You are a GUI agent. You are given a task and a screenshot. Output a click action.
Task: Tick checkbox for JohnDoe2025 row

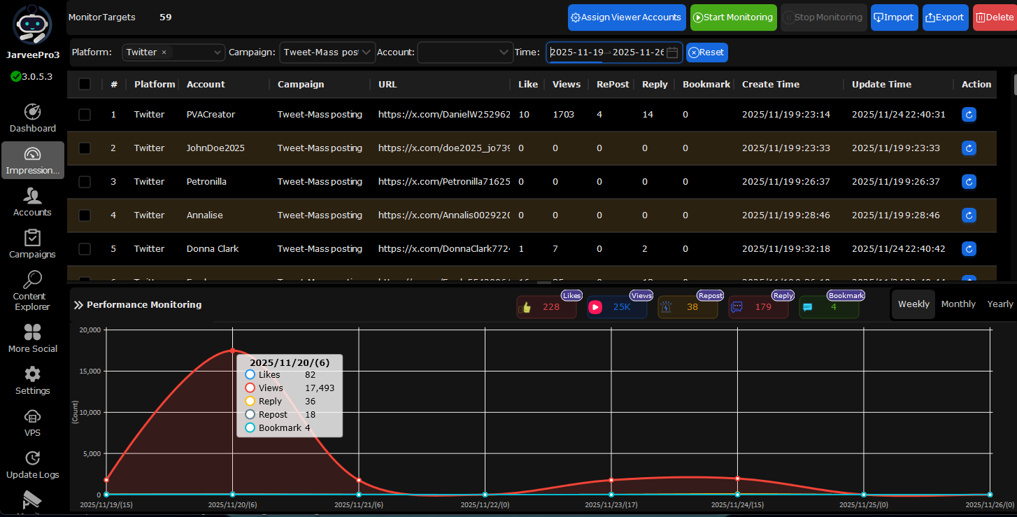pos(85,148)
